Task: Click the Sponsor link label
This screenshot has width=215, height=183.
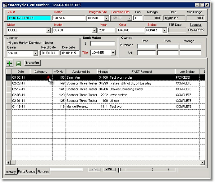Action: pyautogui.click(x=195, y=25)
